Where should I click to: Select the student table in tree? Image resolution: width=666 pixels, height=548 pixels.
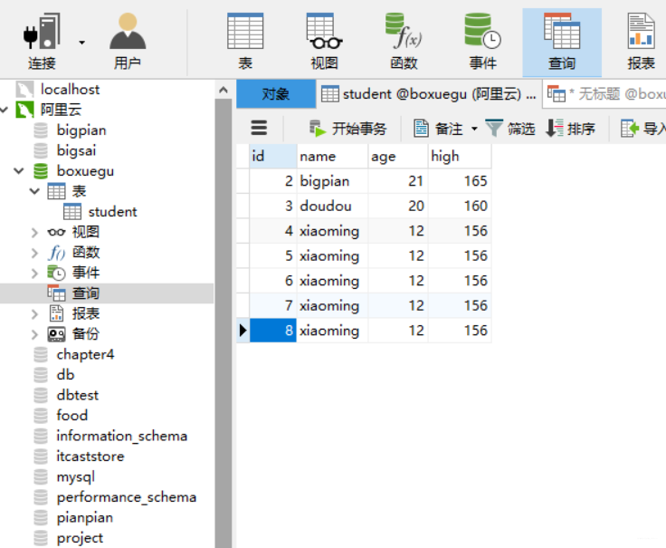[112, 212]
